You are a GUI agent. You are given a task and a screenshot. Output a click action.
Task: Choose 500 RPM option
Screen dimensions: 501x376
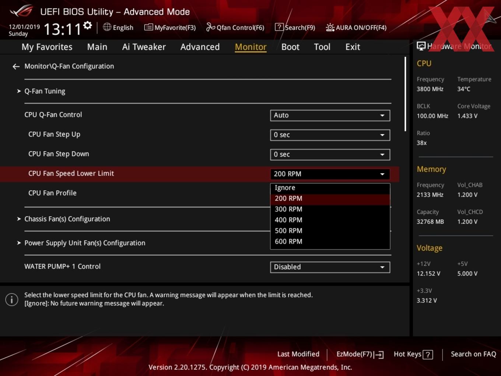tap(330, 231)
